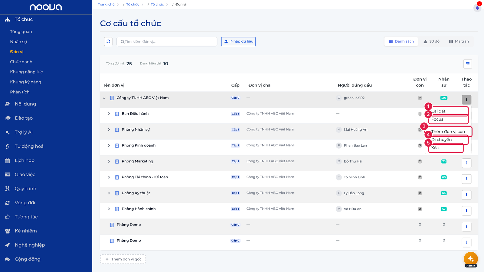Image resolution: width=484 pixels, height=272 pixels.
Task: Expand the Phòng Nhân sự unit
Action: (109, 130)
